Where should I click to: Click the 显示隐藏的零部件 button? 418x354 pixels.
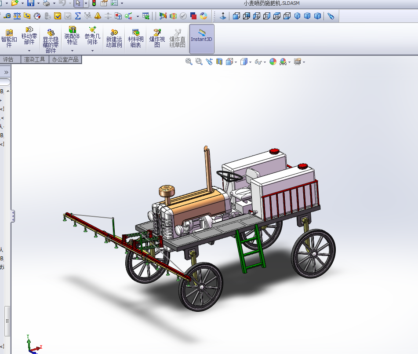point(51,40)
